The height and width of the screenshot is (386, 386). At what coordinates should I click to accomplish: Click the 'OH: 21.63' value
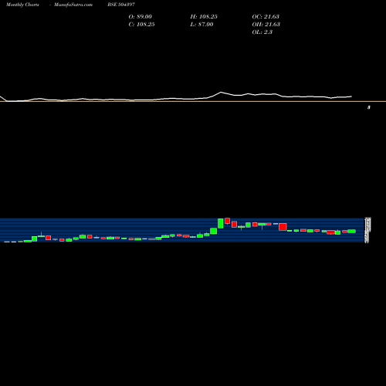(266, 25)
